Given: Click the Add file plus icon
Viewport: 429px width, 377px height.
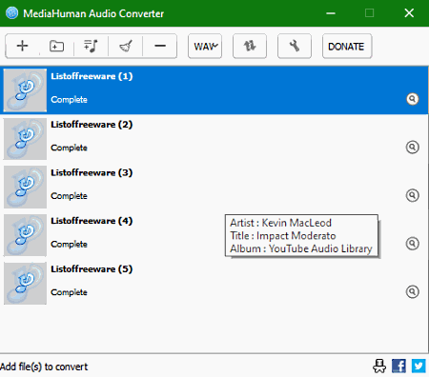Looking at the screenshot, I should pyautogui.click(x=23, y=46).
